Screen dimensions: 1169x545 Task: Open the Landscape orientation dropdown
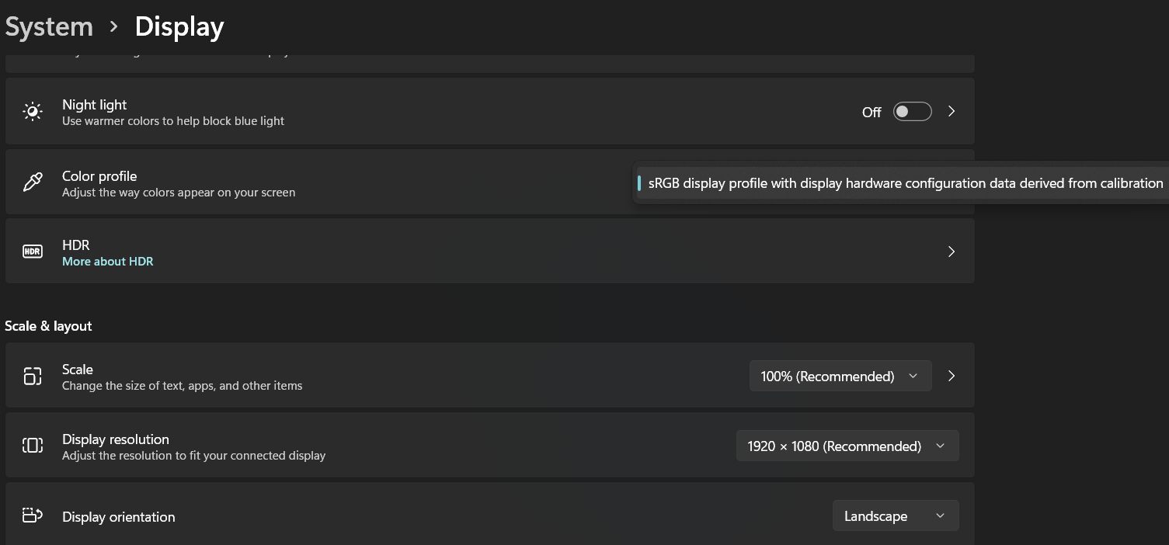point(895,516)
